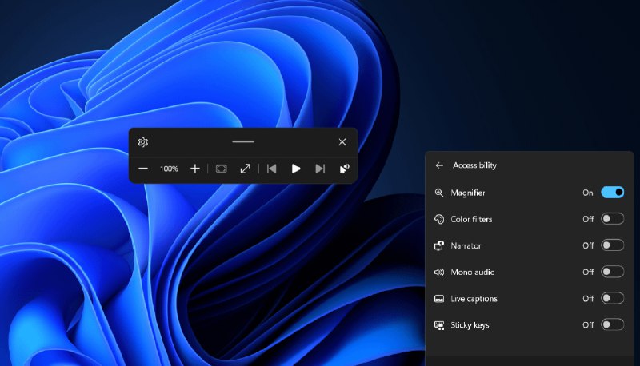Switch Magnifier to lens view icon
The image size is (640, 366).
click(222, 169)
